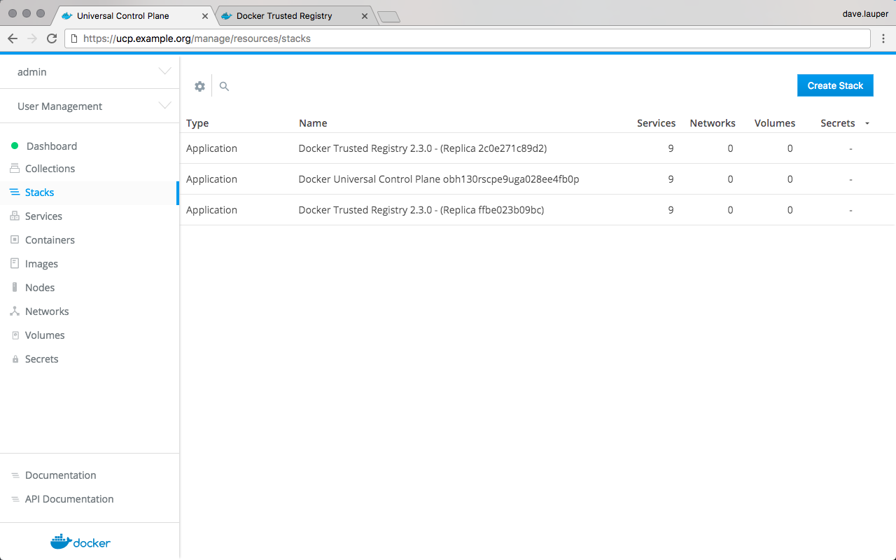This screenshot has width=896, height=560.
Task: Go to Dashboard in the sidebar
Action: pyautogui.click(x=51, y=146)
